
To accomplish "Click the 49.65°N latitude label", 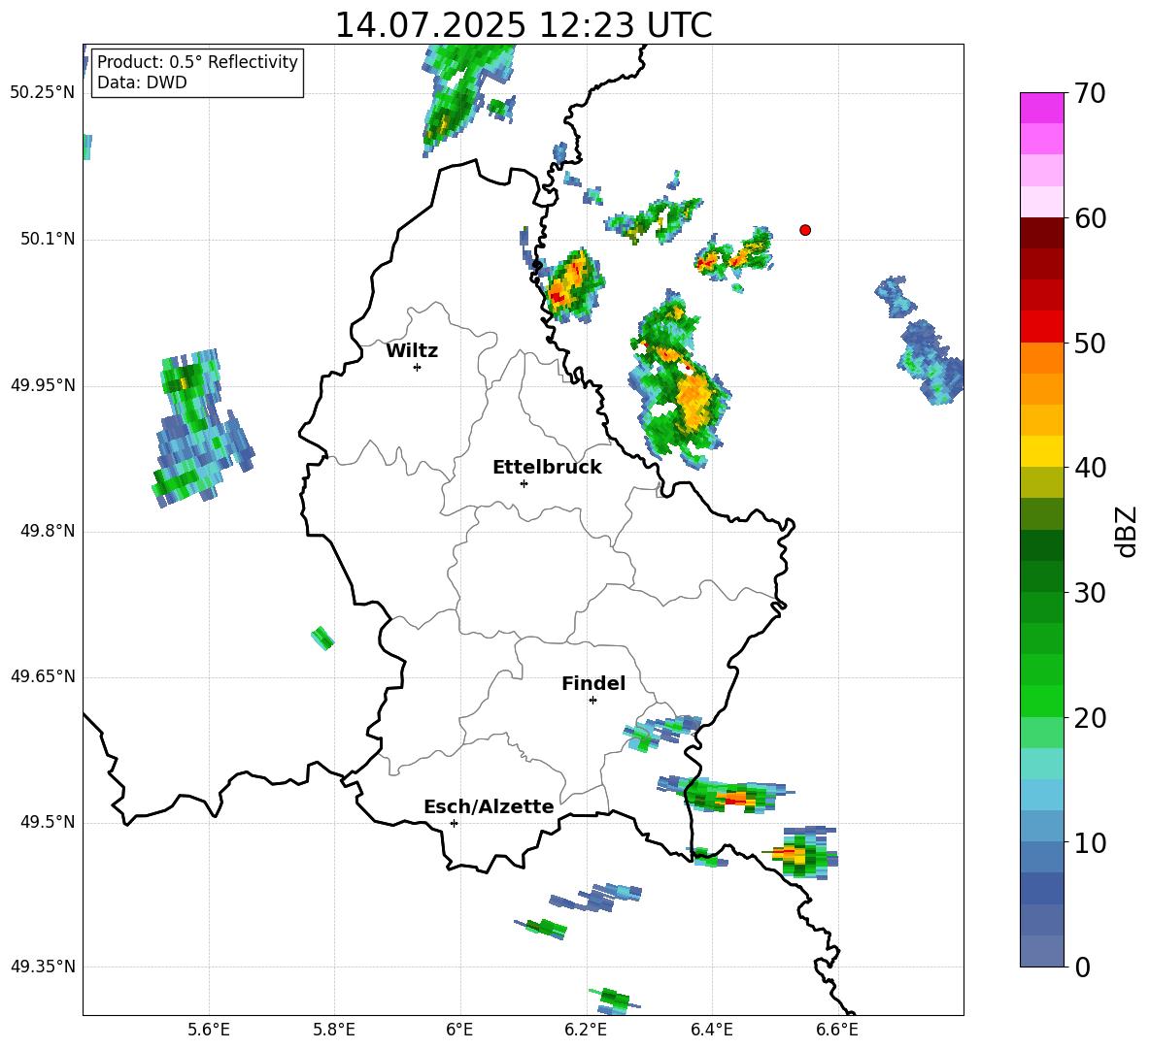I will 43,676.
